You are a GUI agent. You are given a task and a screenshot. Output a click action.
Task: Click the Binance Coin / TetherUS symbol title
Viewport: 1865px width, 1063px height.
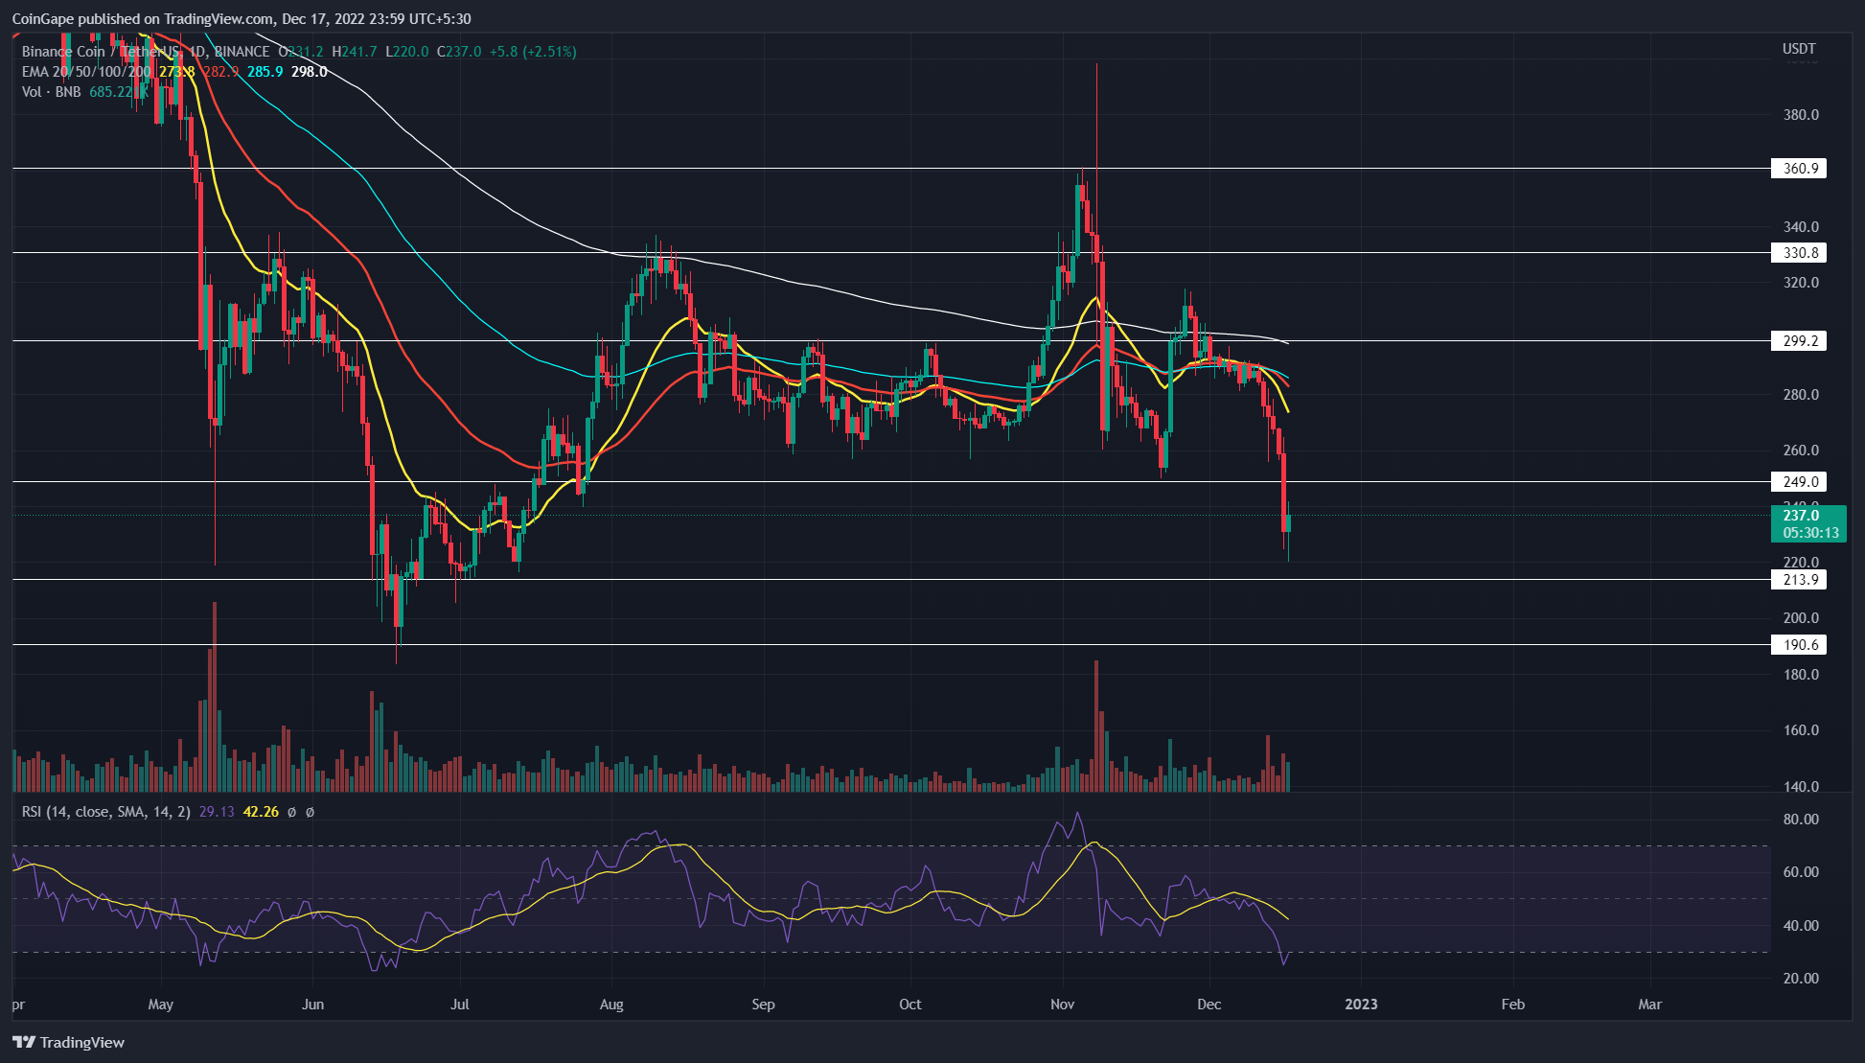[x=101, y=52]
